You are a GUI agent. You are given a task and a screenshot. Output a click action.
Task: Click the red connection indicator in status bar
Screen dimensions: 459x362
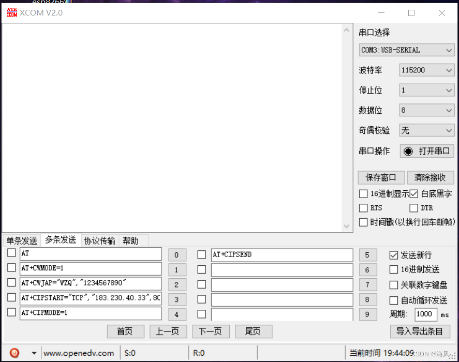(x=14, y=353)
